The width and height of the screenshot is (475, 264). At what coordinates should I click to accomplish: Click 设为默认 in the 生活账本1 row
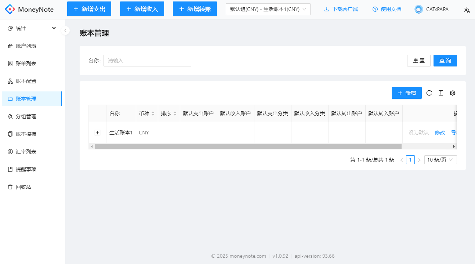pos(418,133)
